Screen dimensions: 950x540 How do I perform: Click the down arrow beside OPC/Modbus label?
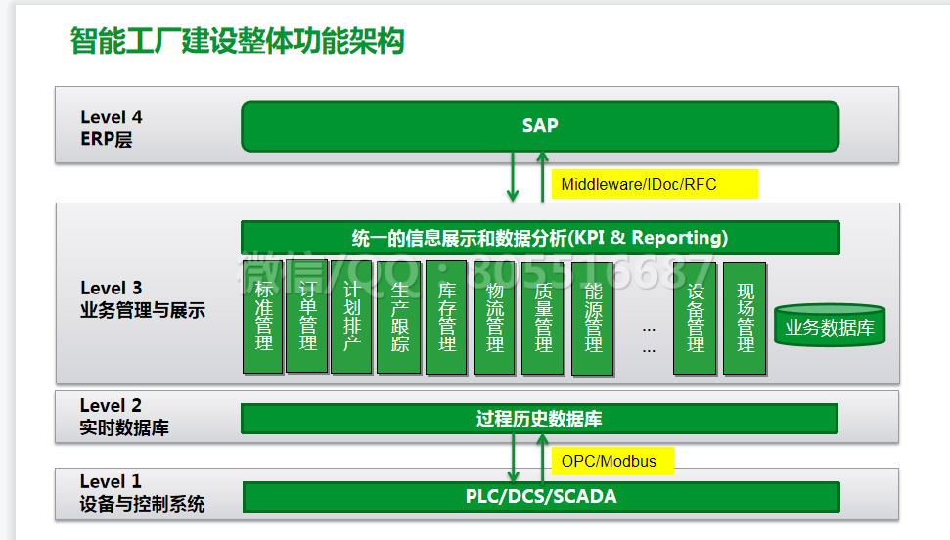click(514, 458)
